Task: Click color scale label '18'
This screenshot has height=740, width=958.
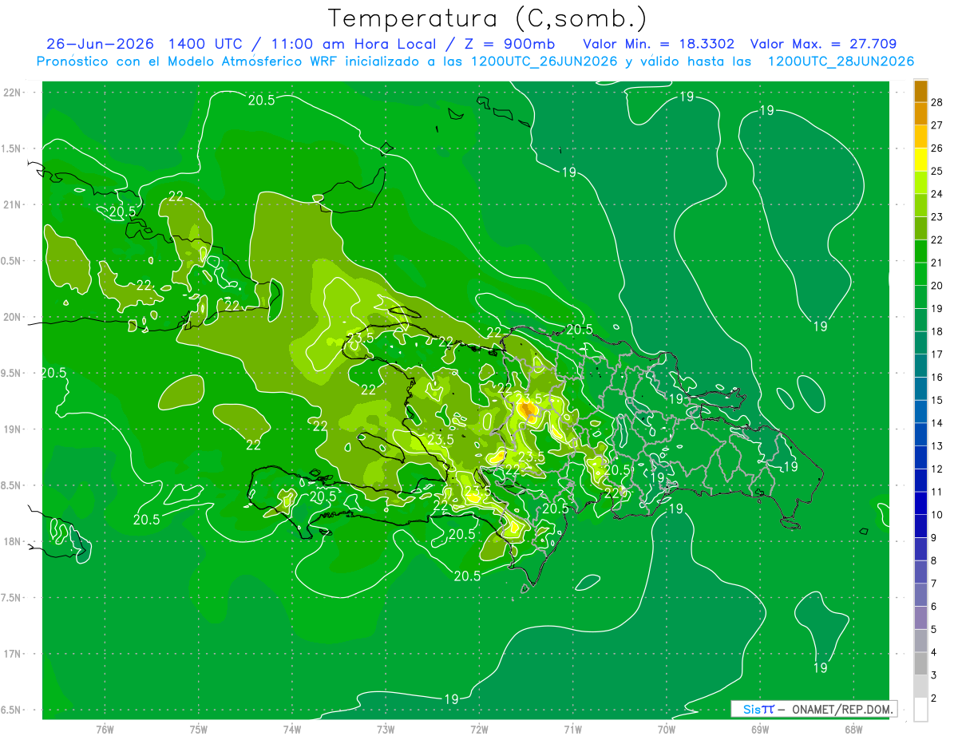Action: click(x=937, y=331)
